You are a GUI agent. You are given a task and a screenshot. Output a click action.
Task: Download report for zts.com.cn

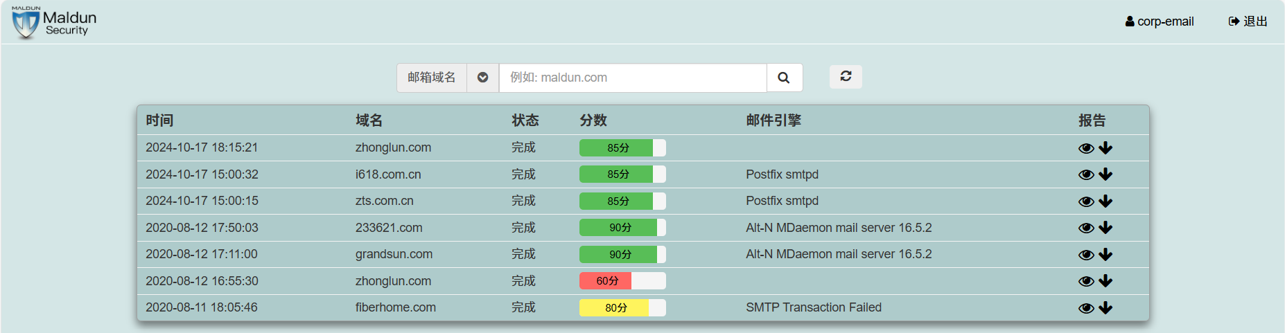point(1105,201)
